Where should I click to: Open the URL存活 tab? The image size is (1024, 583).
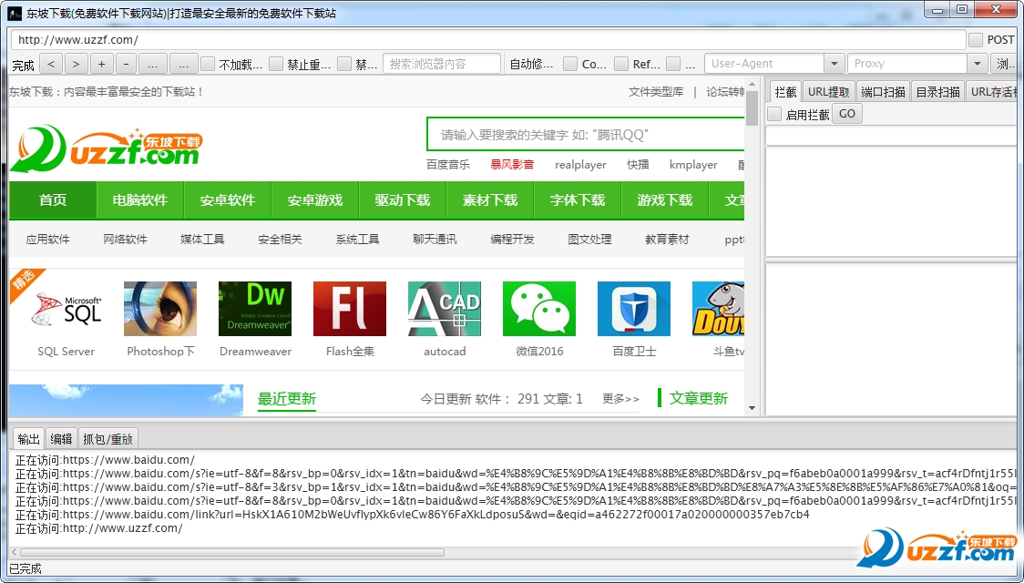993,91
